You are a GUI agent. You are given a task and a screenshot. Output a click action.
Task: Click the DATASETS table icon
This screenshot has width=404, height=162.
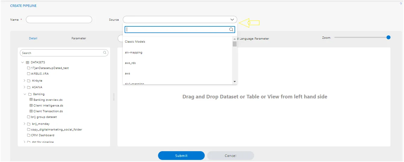[27, 62]
